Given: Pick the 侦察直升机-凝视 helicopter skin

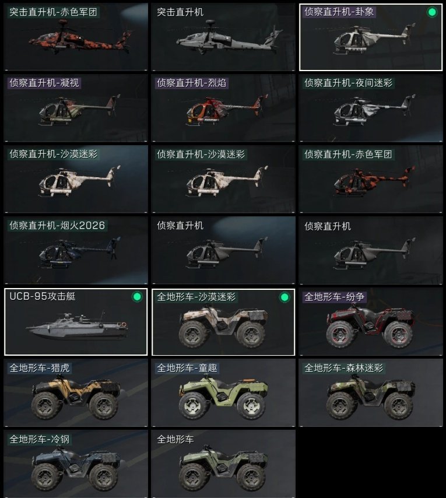Looking at the screenshot, I should point(76,108).
